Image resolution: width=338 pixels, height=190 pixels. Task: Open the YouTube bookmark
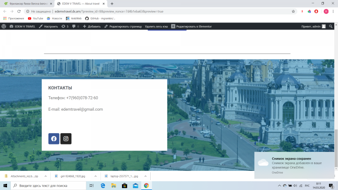click(x=36, y=18)
